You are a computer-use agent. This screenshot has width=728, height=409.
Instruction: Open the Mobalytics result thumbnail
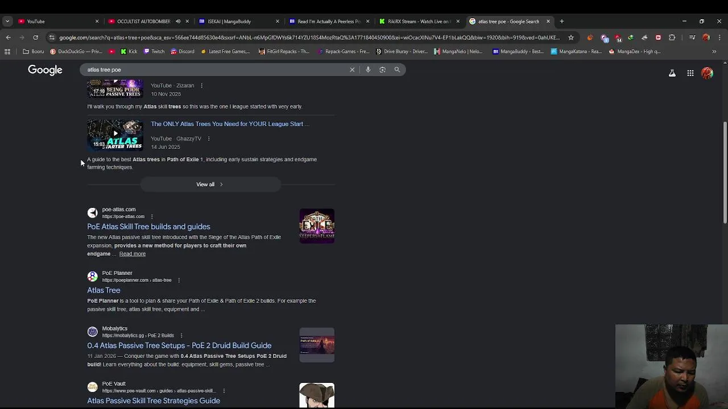click(x=317, y=345)
